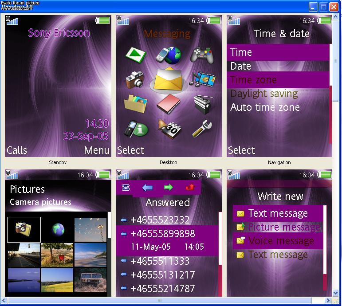Open the yellow field landscape thumbnail
The height and width of the screenshot is (306, 342).
(57, 280)
